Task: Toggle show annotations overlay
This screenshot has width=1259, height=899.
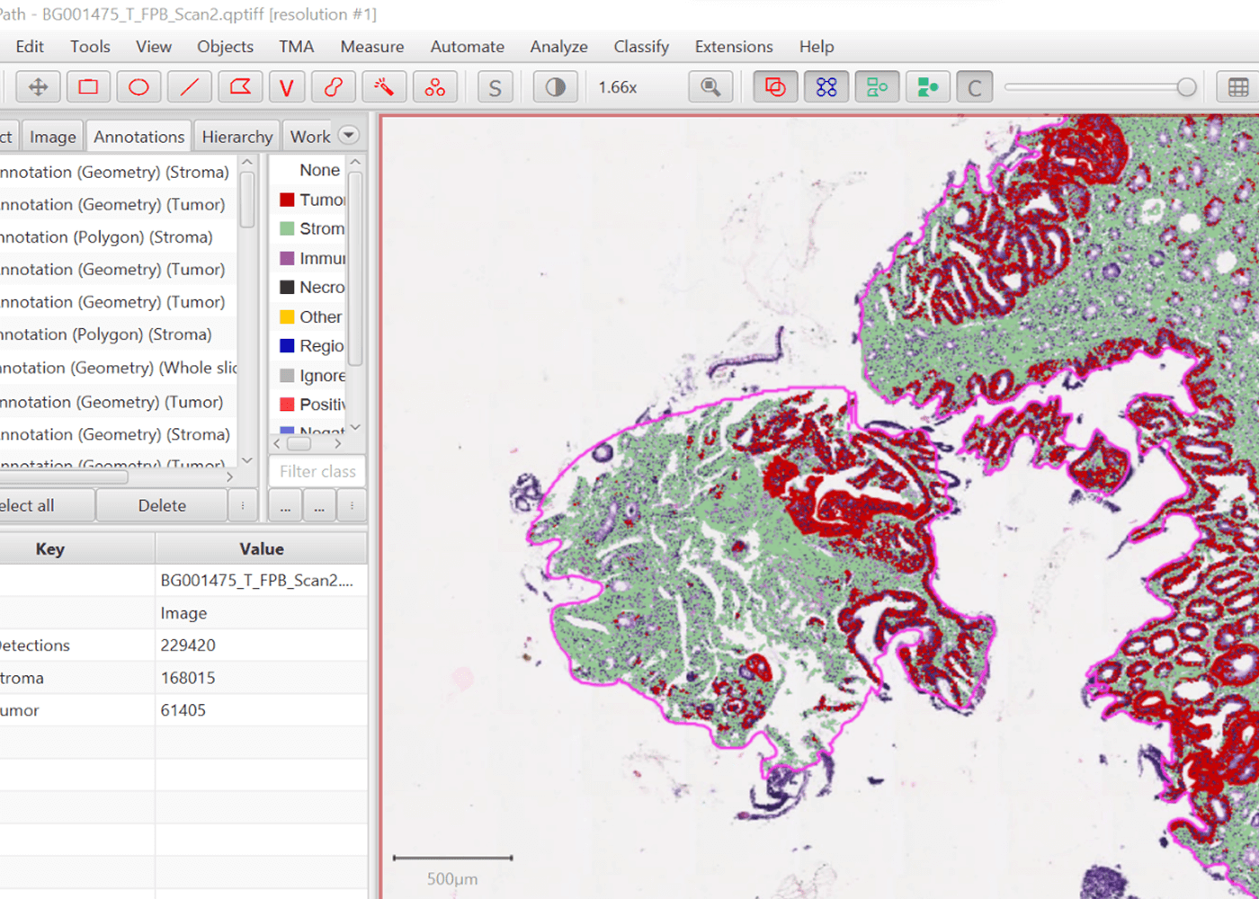Action: pos(775,87)
